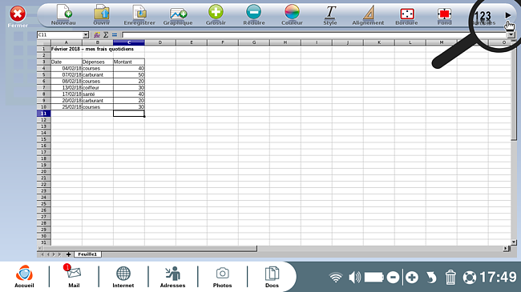Open the Style text options

330,15
